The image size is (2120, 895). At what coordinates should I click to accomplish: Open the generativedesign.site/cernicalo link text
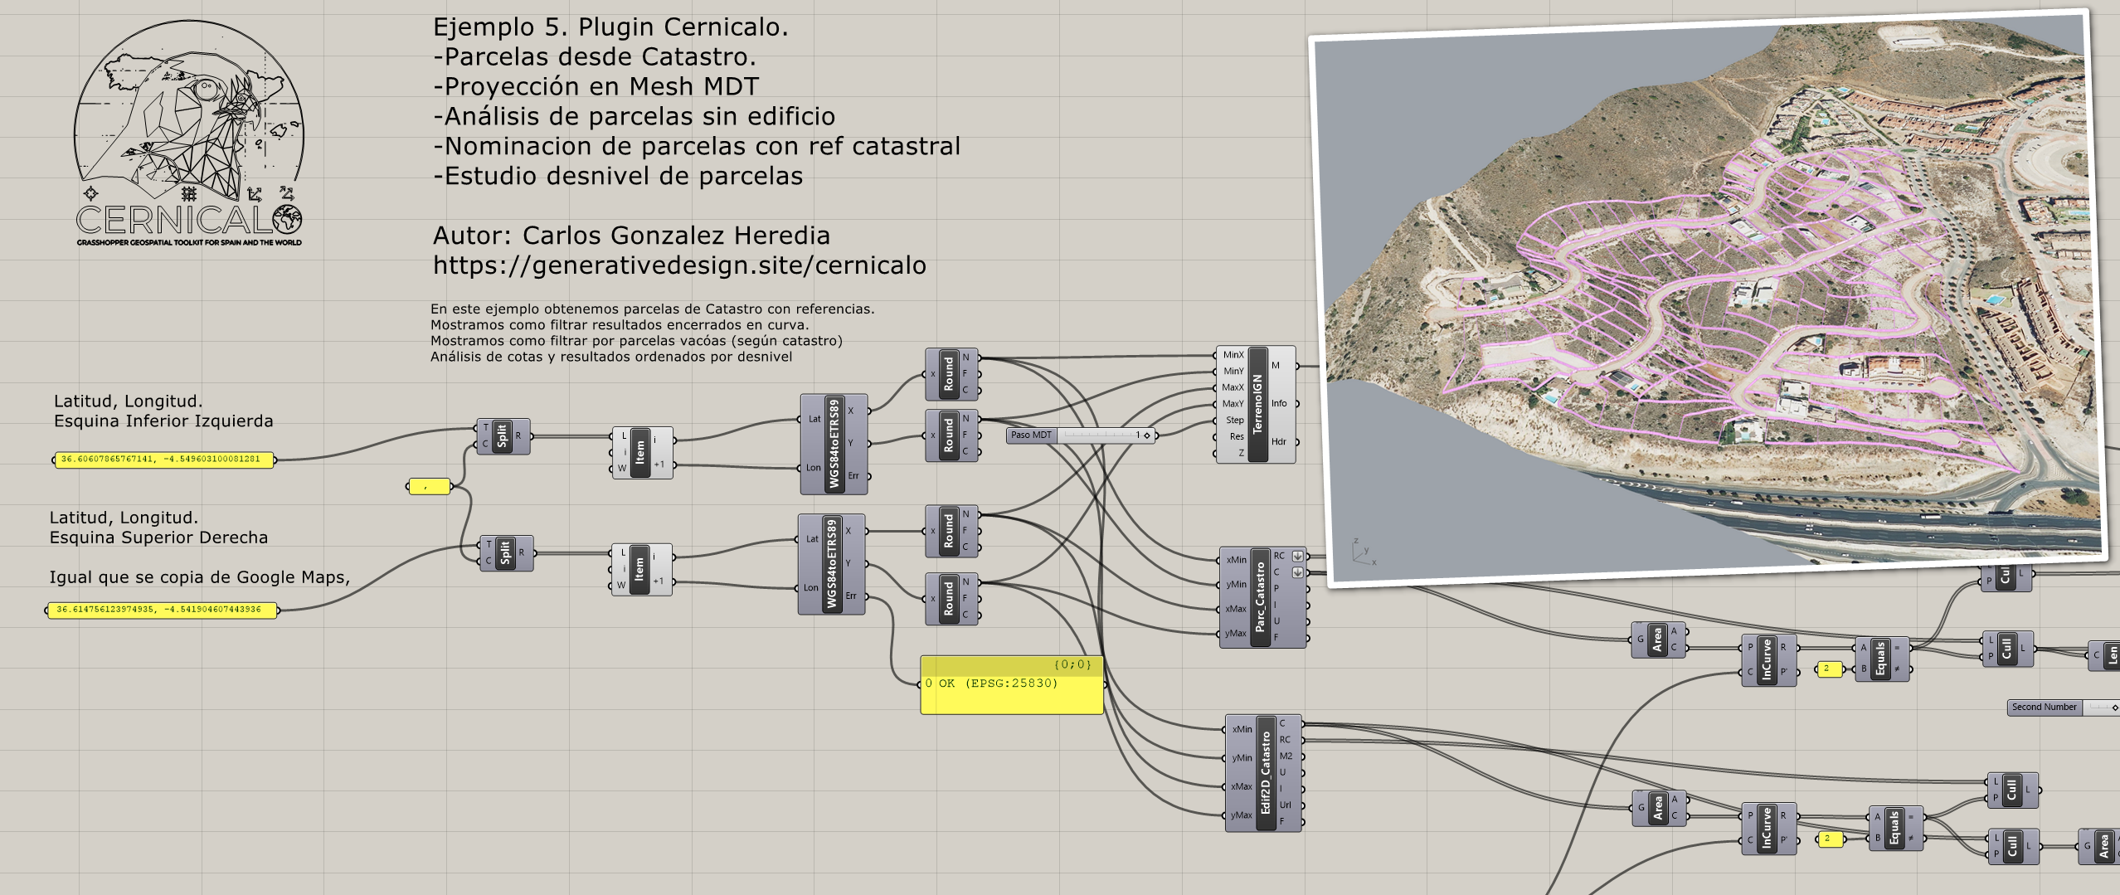pyautogui.click(x=679, y=265)
